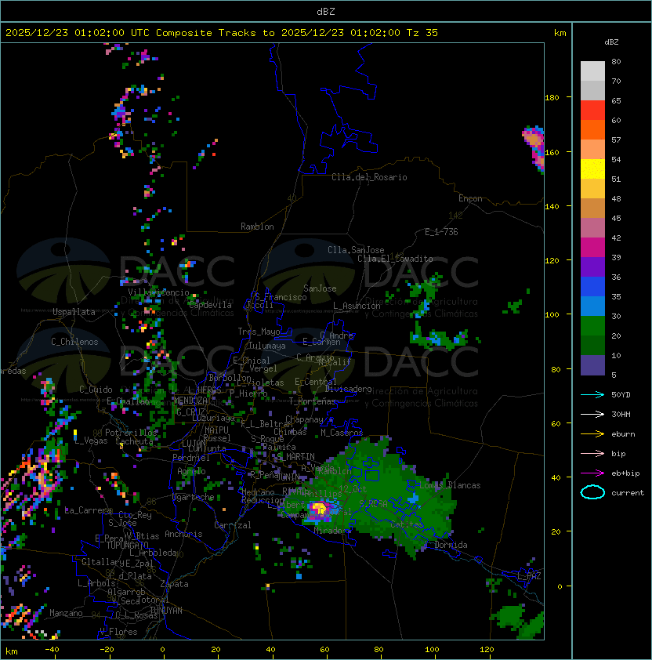Click the 'Divisadero' map label
The height and width of the screenshot is (660, 652).
pos(349,389)
